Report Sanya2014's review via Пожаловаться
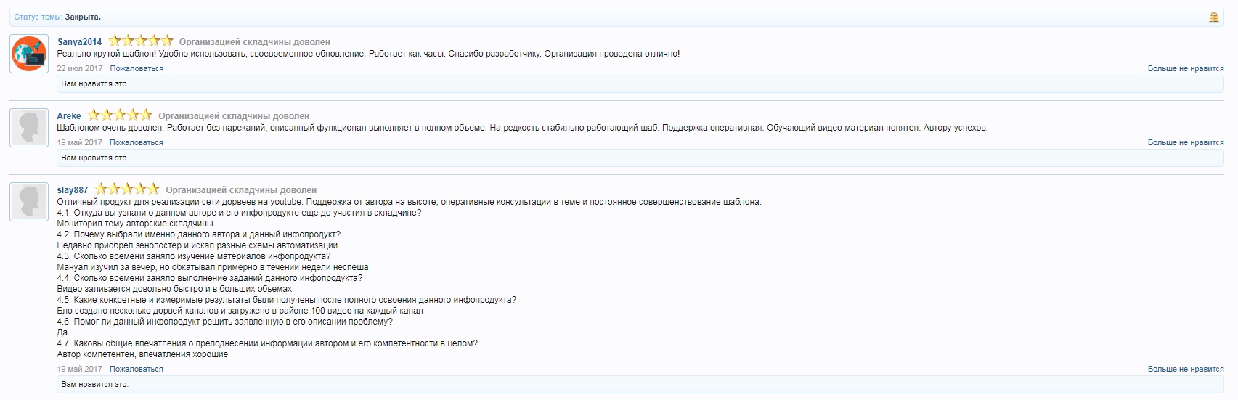 click(137, 68)
